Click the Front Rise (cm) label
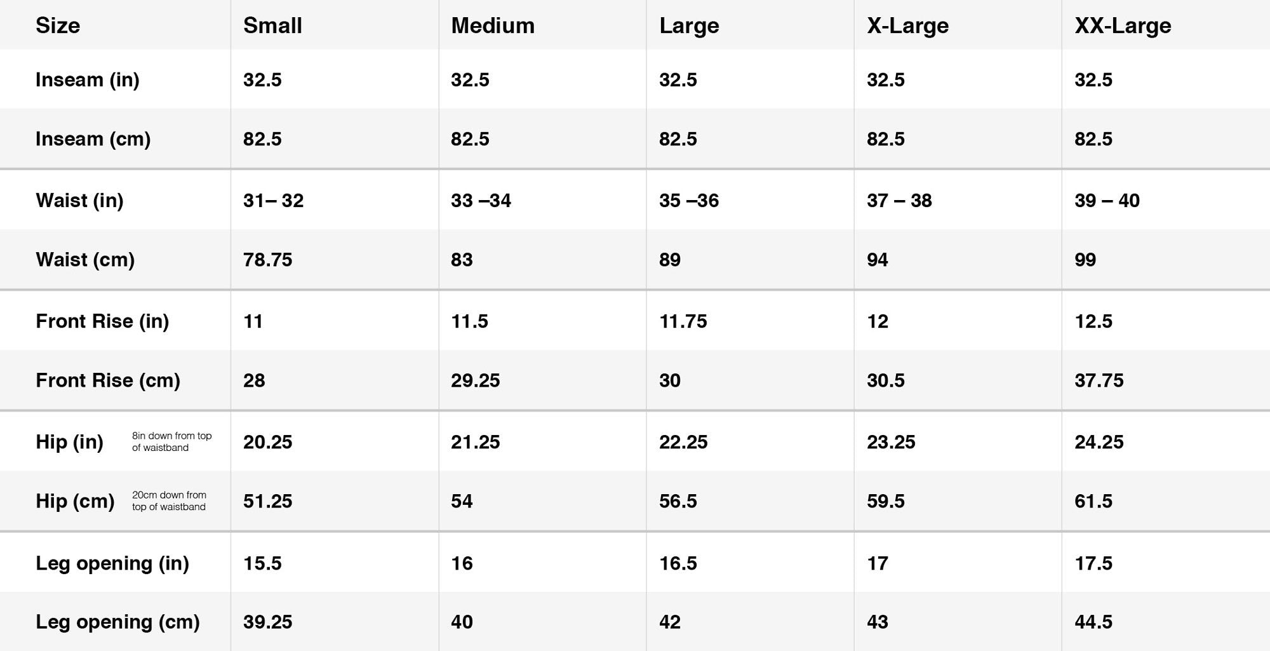The image size is (1270, 651). 108,380
